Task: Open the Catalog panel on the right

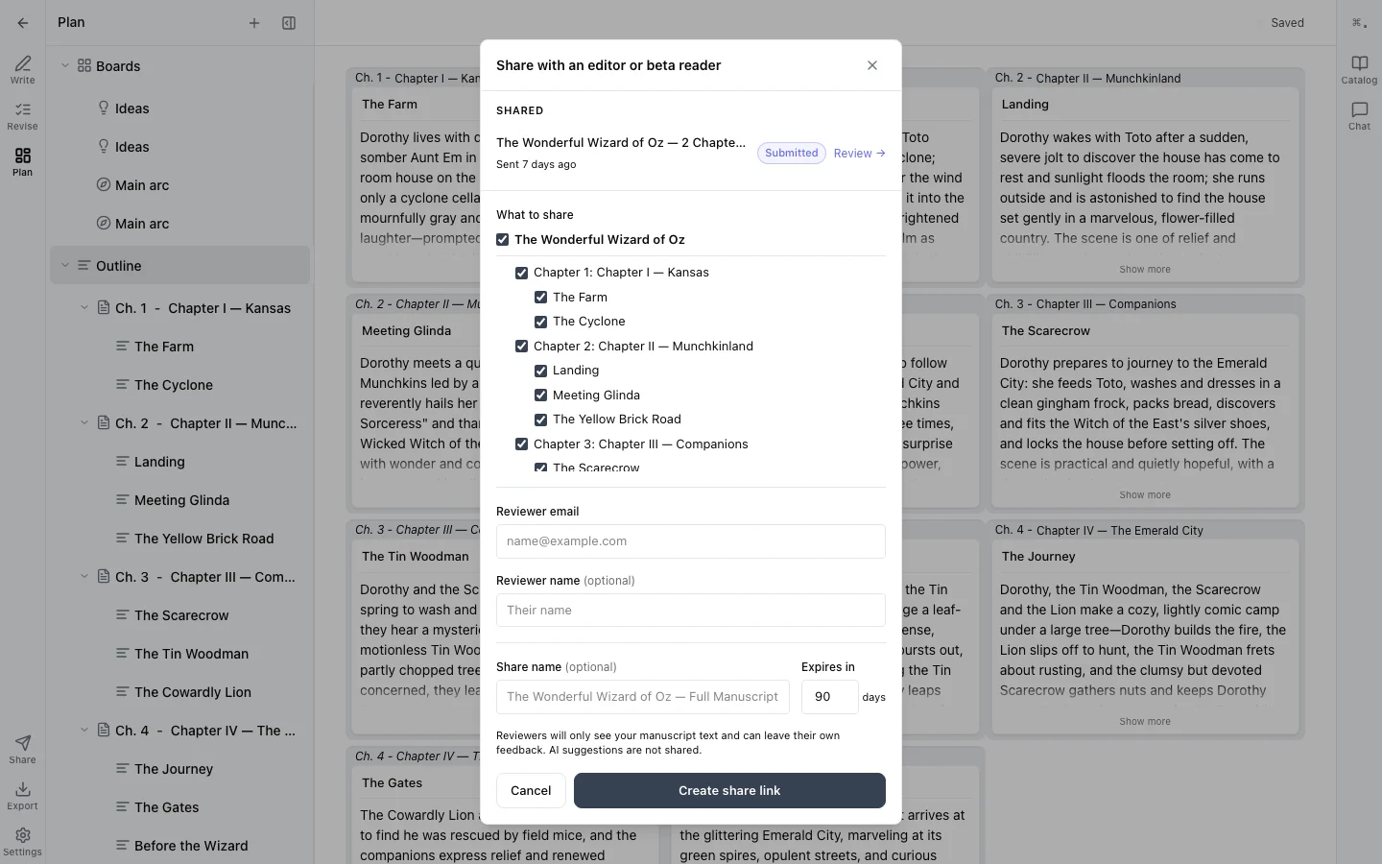Action: click(x=1359, y=69)
